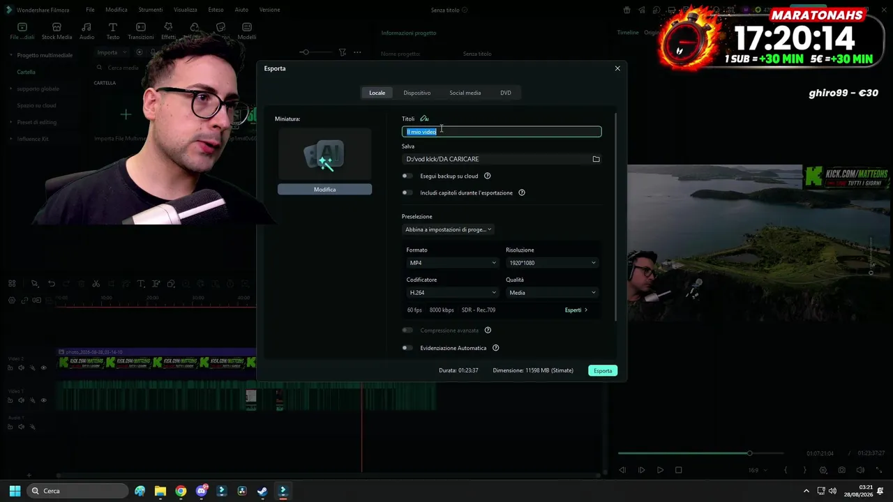
Task: Open the Modelli templates panel
Action: (x=247, y=31)
